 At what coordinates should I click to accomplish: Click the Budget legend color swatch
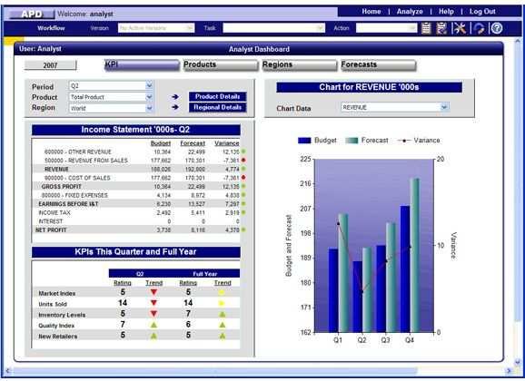coord(304,141)
